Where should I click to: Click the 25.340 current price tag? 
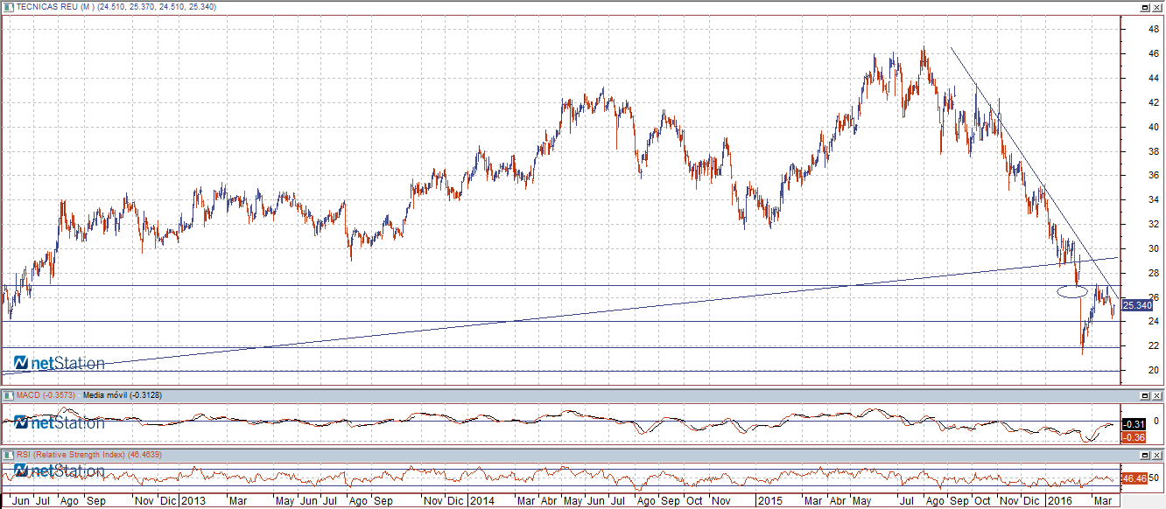(x=1136, y=305)
